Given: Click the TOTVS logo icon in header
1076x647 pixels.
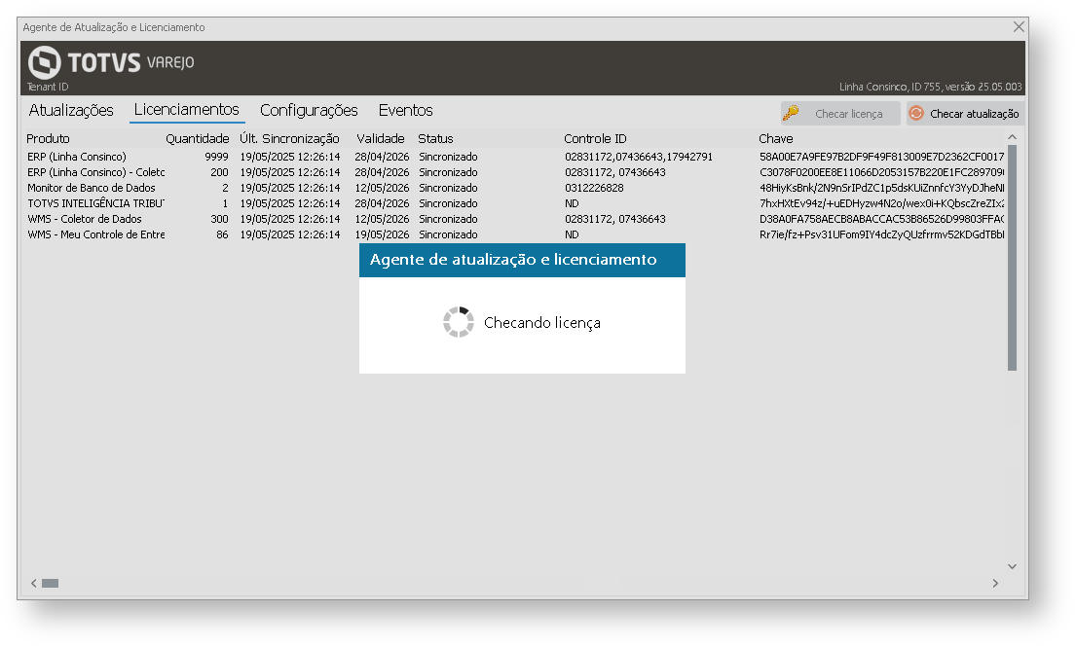Looking at the screenshot, I should (x=45, y=62).
